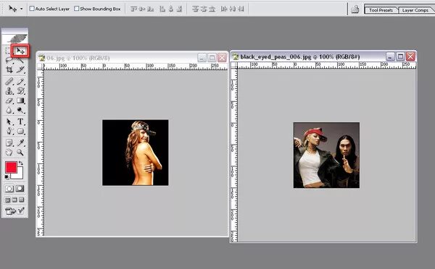Select the Hand tool

9,152
